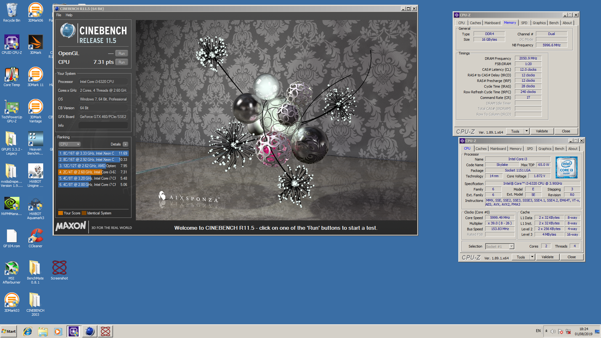Expand Tools dropdown arrow in lower CPU-Z

532,257
